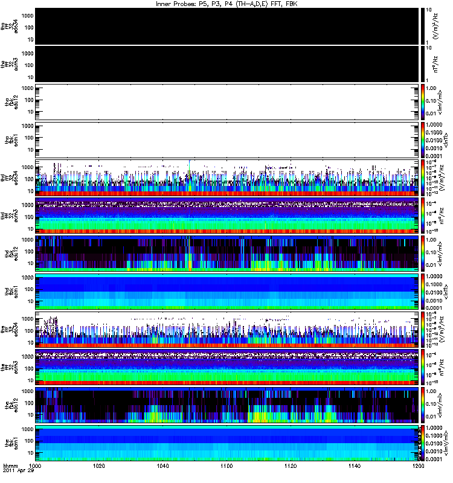
Task: Click the black tha fff edc34 spectrogram panel
Action: pyautogui.click(x=226, y=26)
